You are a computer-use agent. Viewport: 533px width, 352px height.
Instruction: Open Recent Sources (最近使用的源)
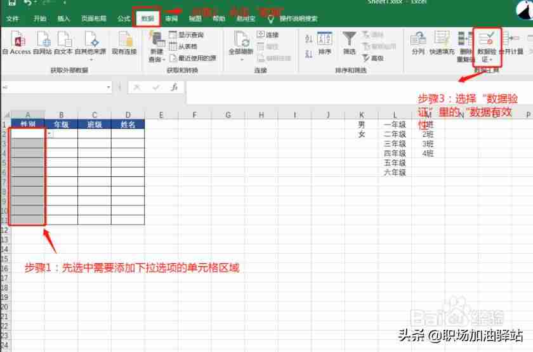193,58
